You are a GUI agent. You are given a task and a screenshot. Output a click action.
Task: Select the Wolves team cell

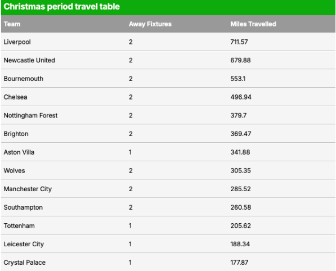tap(15, 170)
